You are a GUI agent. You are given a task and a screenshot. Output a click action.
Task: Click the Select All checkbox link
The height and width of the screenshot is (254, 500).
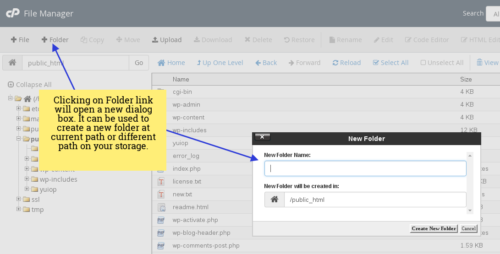(390, 63)
